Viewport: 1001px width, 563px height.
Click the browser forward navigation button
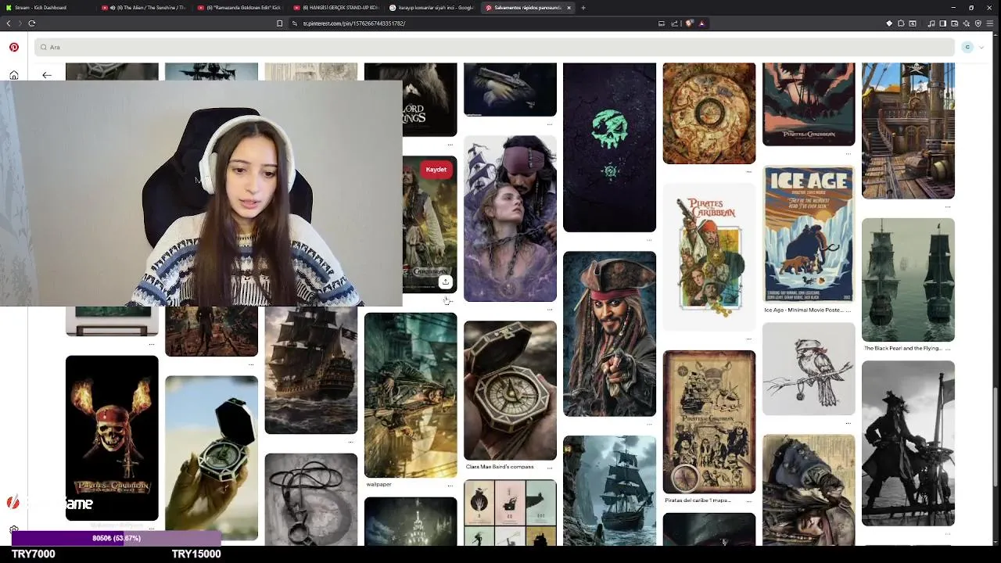(20, 23)
